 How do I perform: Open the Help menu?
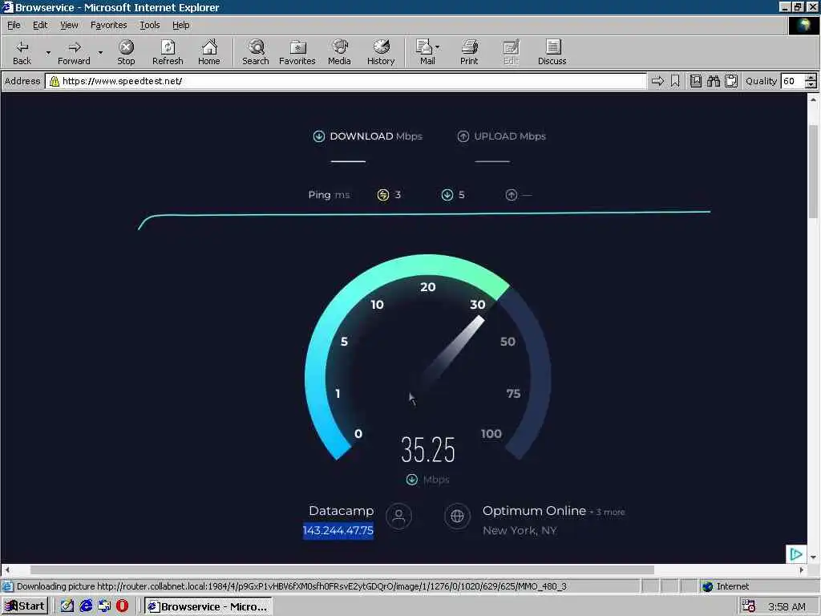pos(180,25)
